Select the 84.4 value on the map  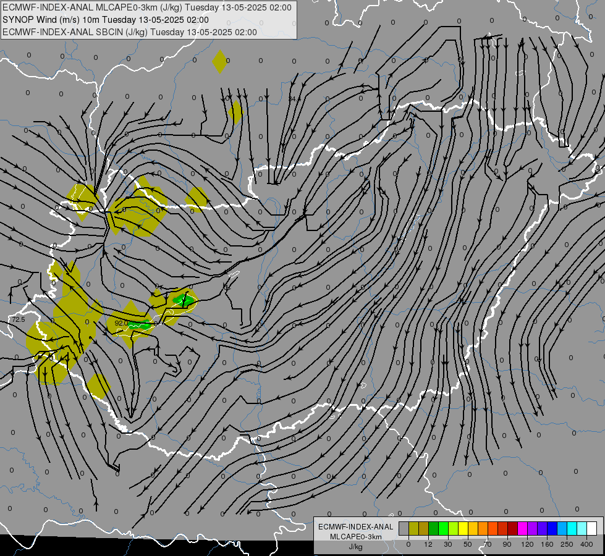click(294, 99)
